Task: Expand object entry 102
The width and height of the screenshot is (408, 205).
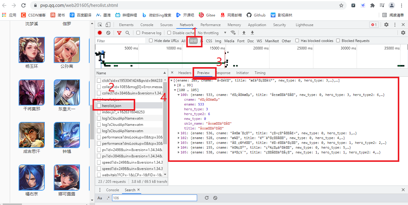Action: pos(179,138)
